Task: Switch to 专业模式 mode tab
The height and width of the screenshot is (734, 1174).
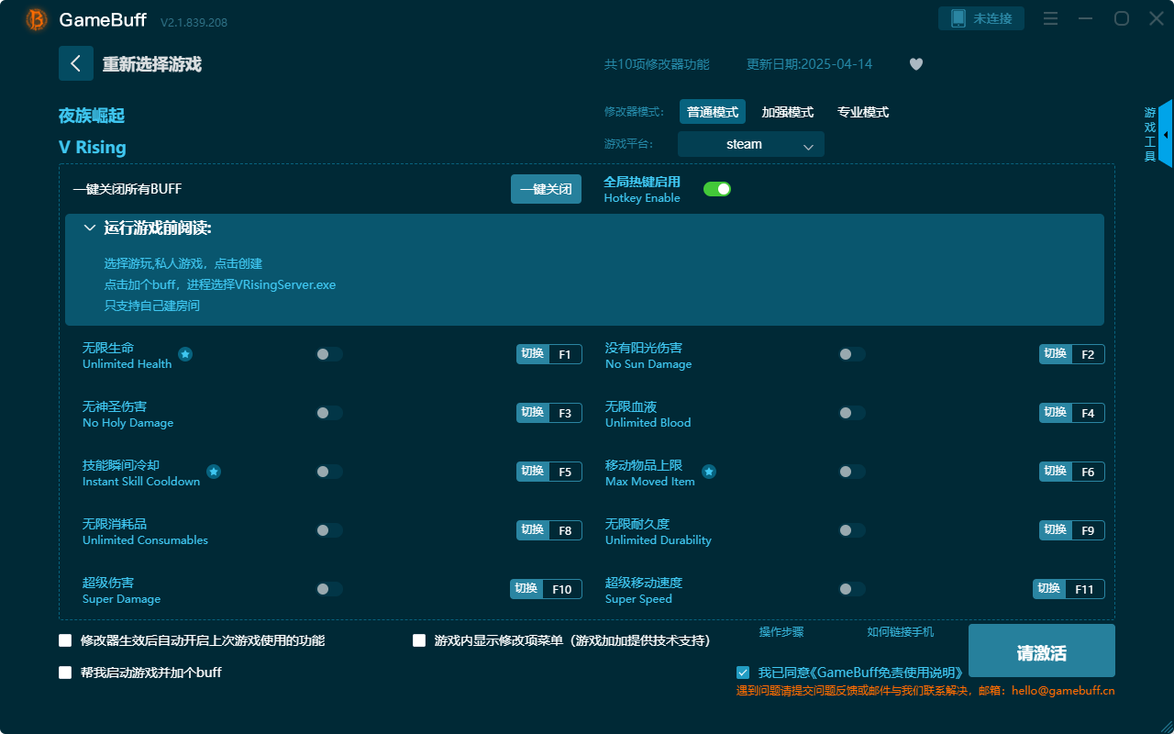Action: pos(862,111)
